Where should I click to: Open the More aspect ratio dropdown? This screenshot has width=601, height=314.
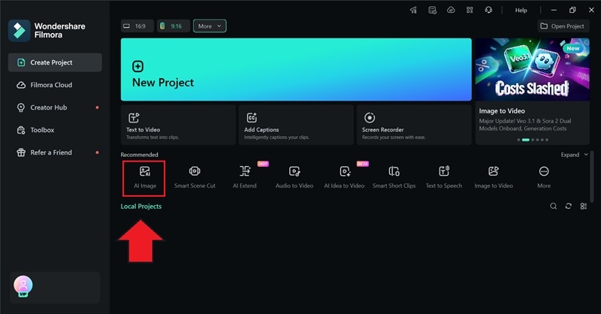[210, 26]
